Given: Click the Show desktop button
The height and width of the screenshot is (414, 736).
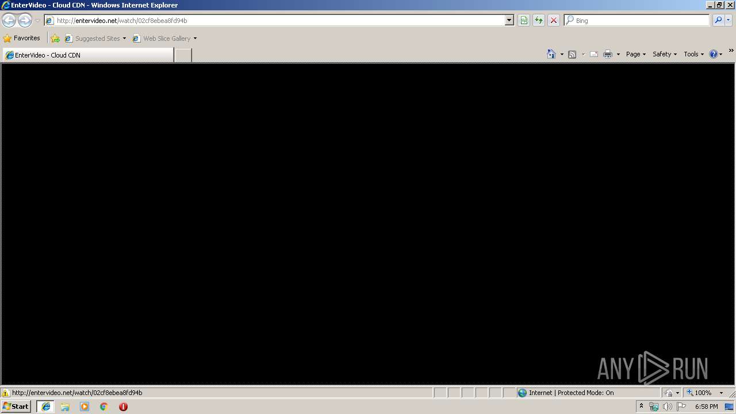Looking at the screenshot, I should 729,407.
